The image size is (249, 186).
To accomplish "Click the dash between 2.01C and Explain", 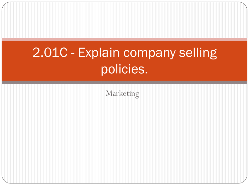I will coord(73,54).
